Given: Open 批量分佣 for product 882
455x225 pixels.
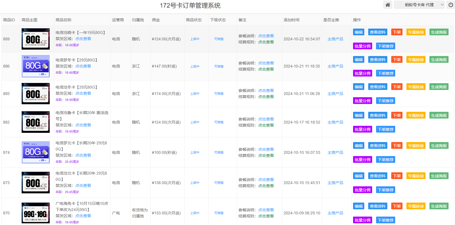Looking at the screenshot, I should click(x=363, y=129).
